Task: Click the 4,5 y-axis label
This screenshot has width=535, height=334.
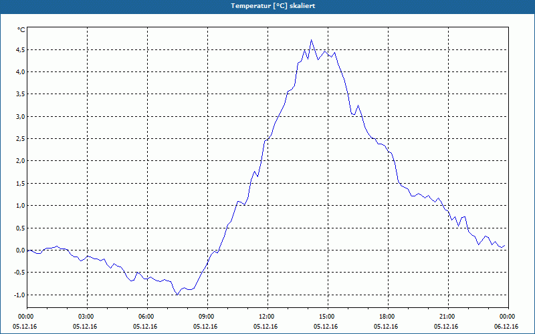Action: (21, 49)
